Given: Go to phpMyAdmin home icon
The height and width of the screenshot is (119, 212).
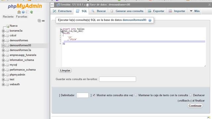Looking at the screenshot, I should (x=19, y=12).
